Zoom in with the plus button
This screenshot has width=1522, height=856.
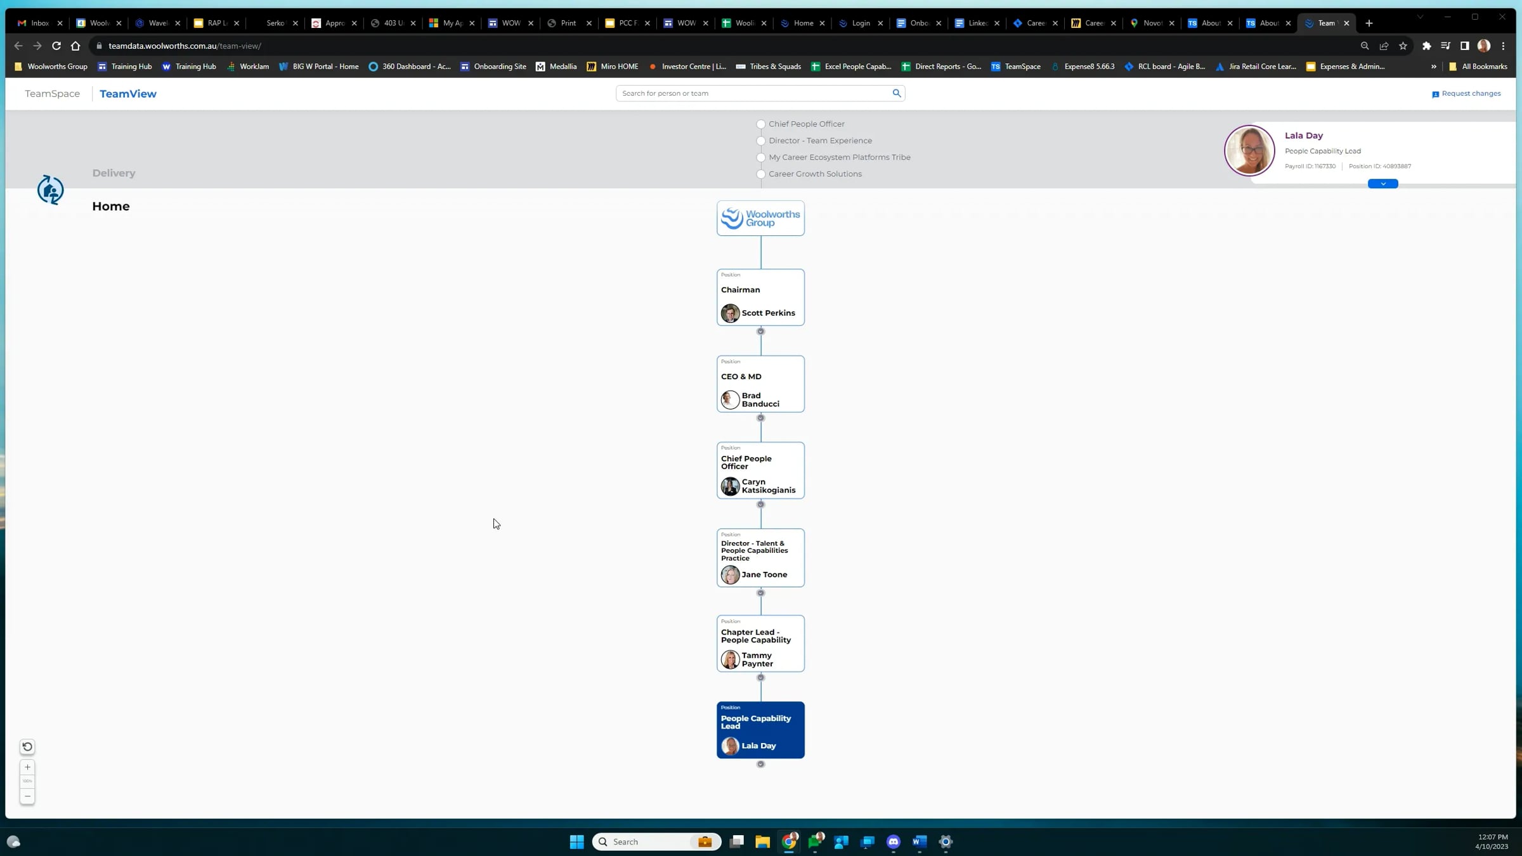[x=27, y=767]
